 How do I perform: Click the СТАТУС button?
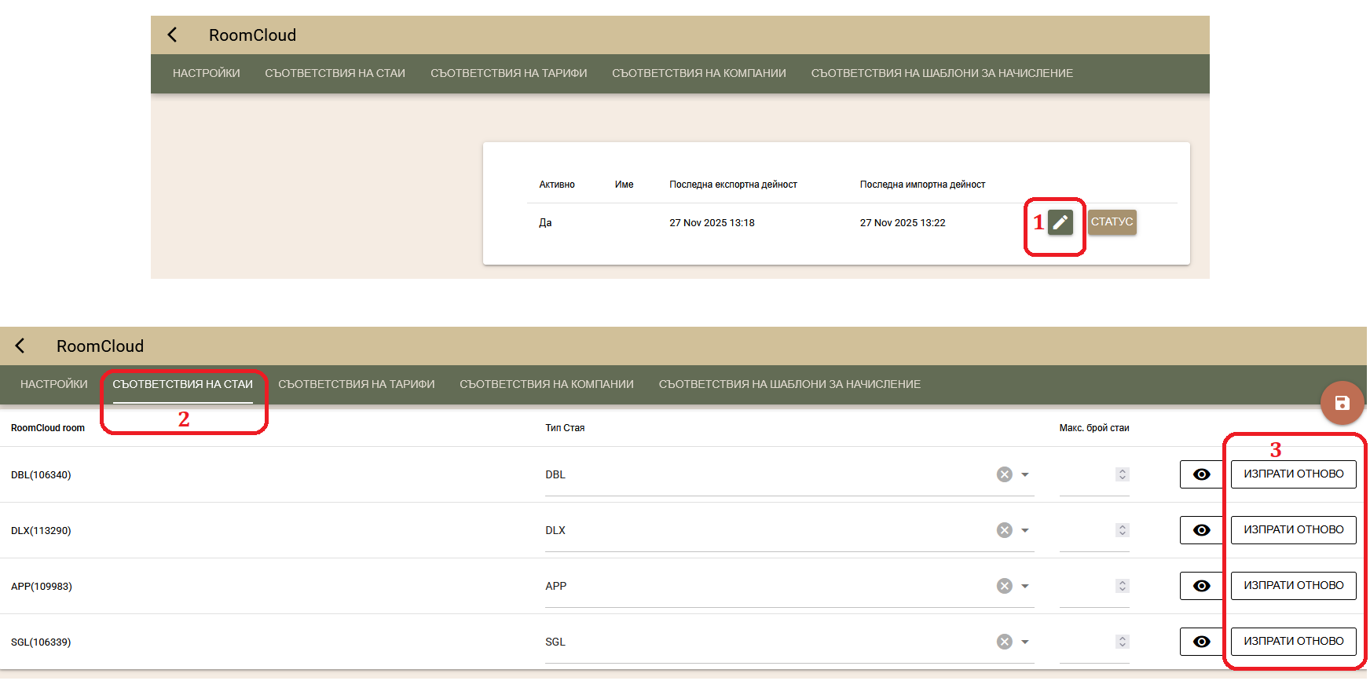click(1112, 222)
